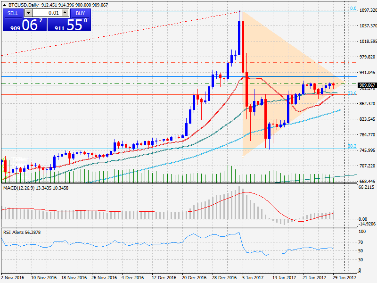Click the 21 Jan 2017 date label

pos(315,277)
